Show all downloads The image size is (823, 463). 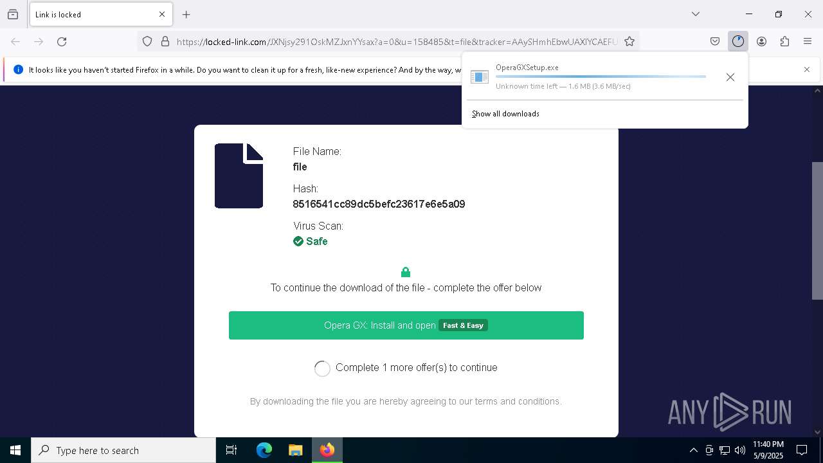505,114
